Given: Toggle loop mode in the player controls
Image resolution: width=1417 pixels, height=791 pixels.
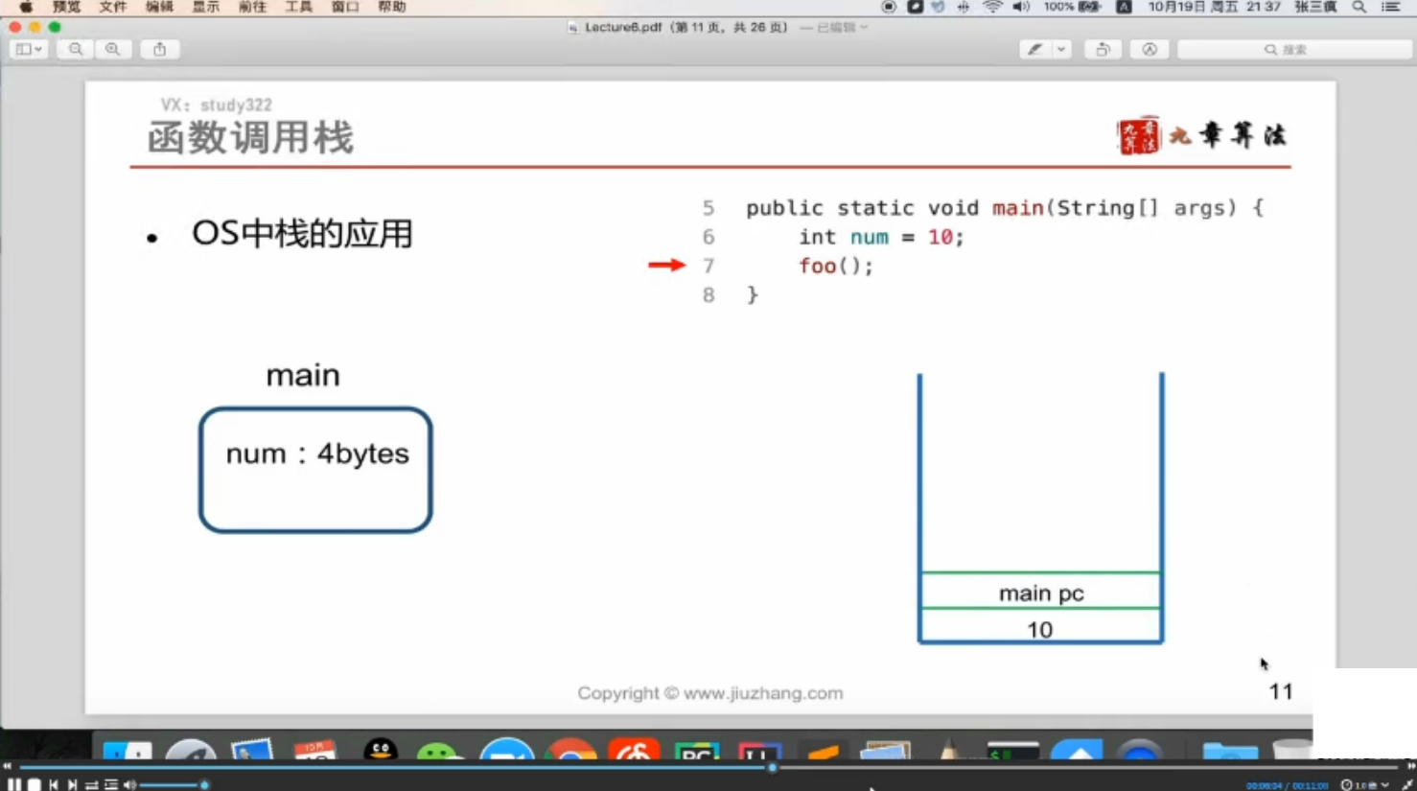Looking at the screenshot, I should [91, 784].
